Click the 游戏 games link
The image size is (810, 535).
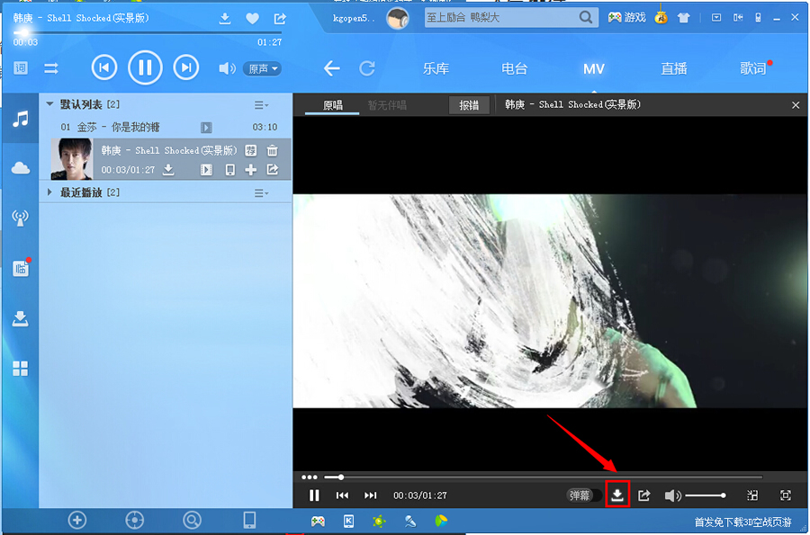coord(627,17)
